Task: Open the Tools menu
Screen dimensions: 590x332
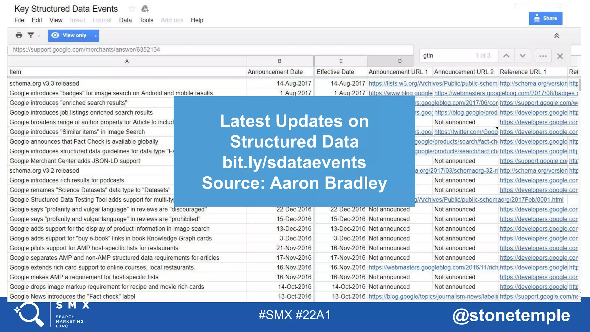Action: pos(146,20)
